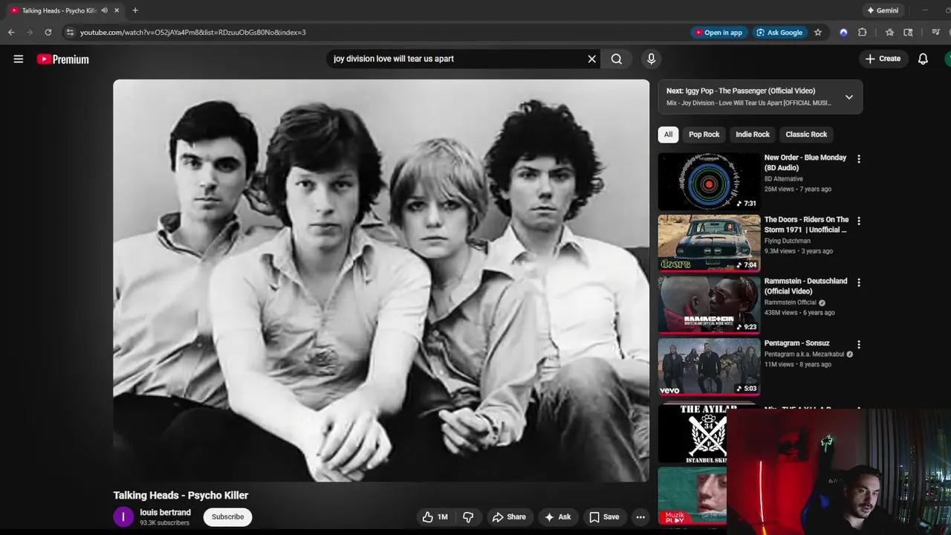Select the All filter chip

click(x=668, y=134)
